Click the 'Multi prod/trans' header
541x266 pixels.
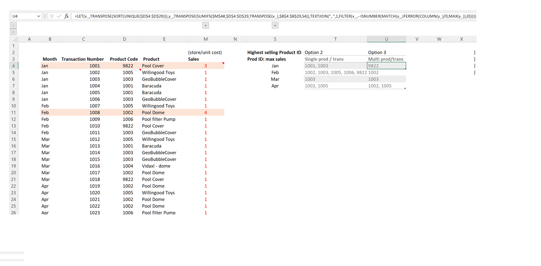click(x=386, y=59)
